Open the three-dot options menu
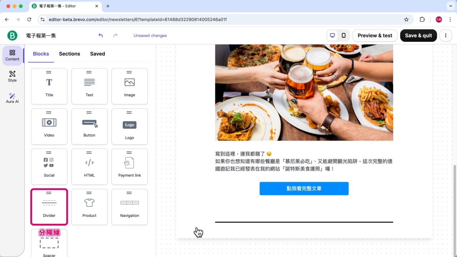Screen dimensions: 457x257 click(446, 35)
